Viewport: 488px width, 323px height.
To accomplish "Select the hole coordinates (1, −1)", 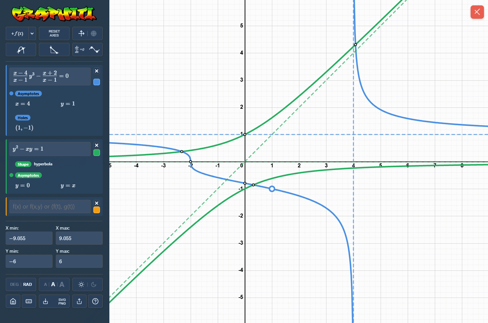I will click(x=24, y=128).
